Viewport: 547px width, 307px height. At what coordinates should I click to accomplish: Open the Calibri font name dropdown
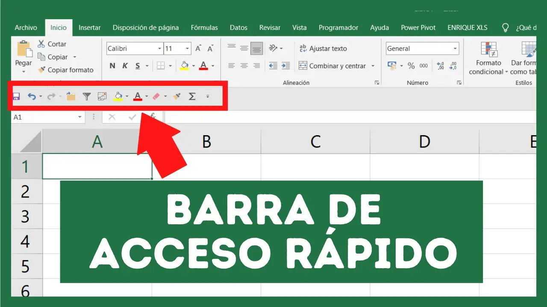[159, 49]
